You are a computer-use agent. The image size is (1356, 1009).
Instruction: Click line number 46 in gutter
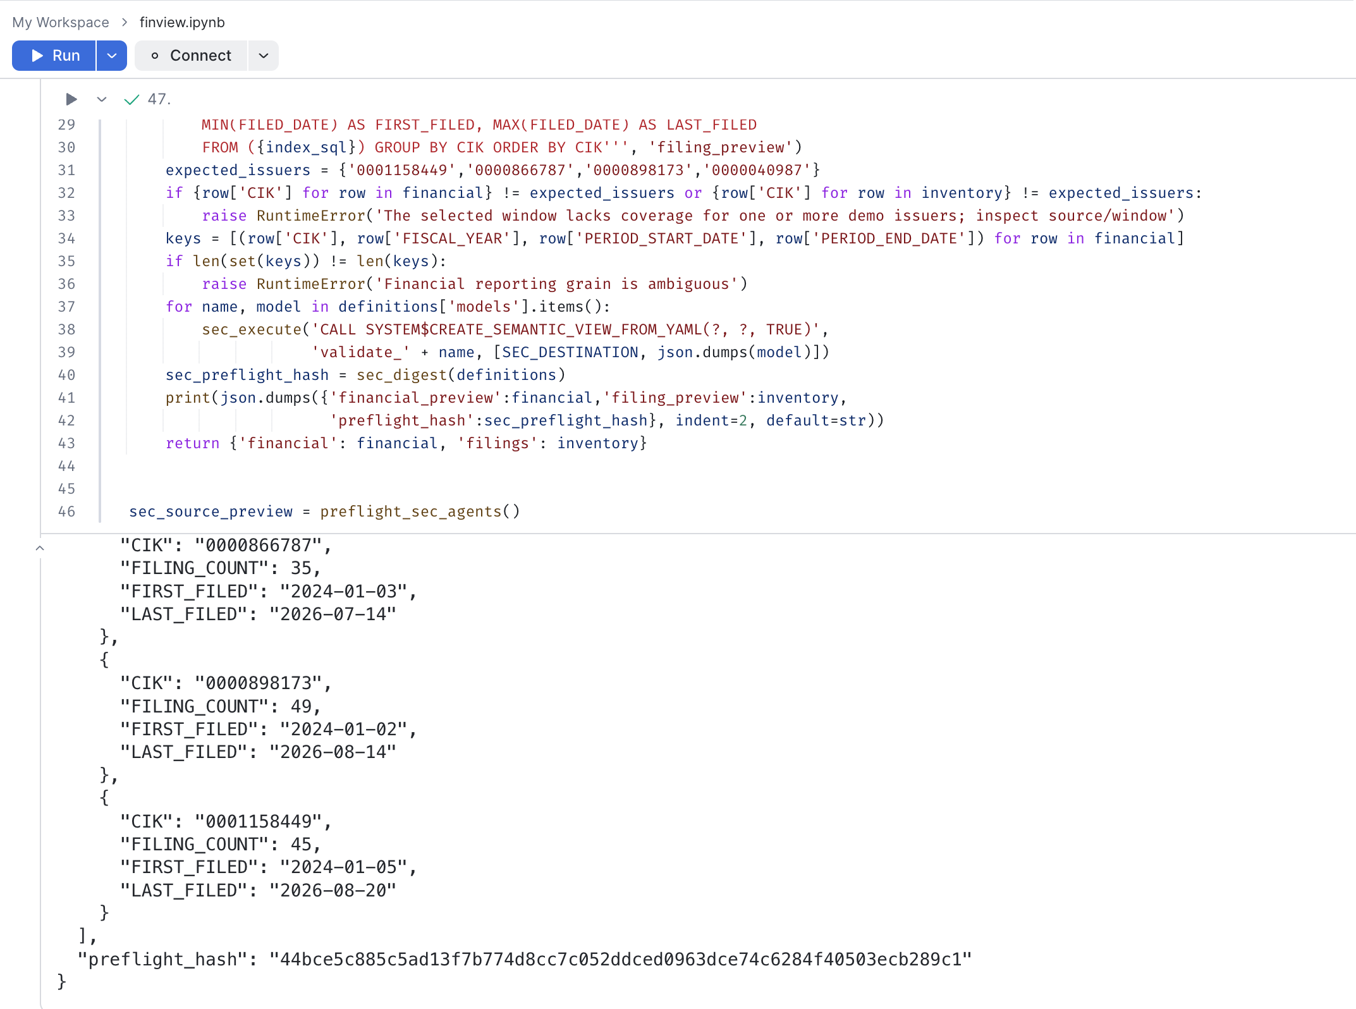[x=66, y=511]
